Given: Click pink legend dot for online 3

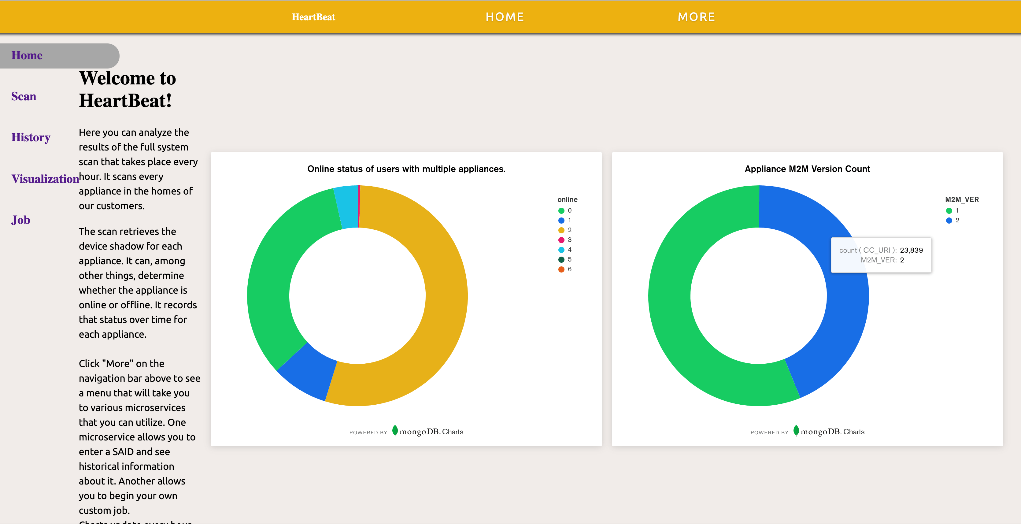Looking at the screenshot, I should 561,240.
